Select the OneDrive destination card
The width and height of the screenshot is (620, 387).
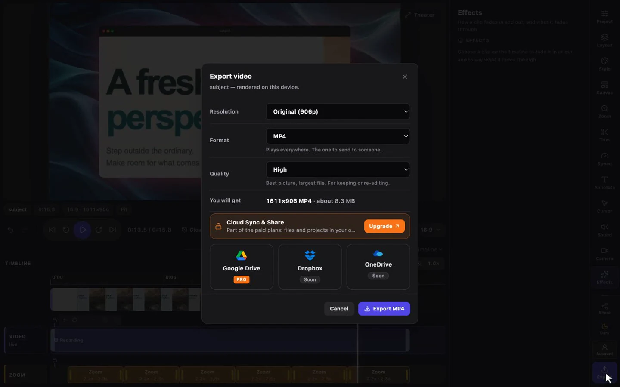(378, 267)
